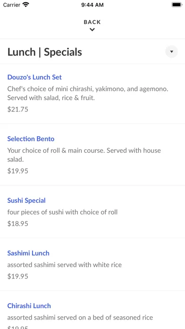Viewport: 185px width, 329px height.
Task: Tap Selection Bento roll & main course description
Action: pos(84,155)
